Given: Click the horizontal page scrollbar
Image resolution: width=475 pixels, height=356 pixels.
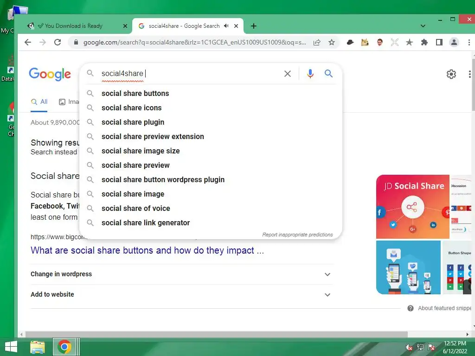Looking at the screenshot, I should coord(216,335).
